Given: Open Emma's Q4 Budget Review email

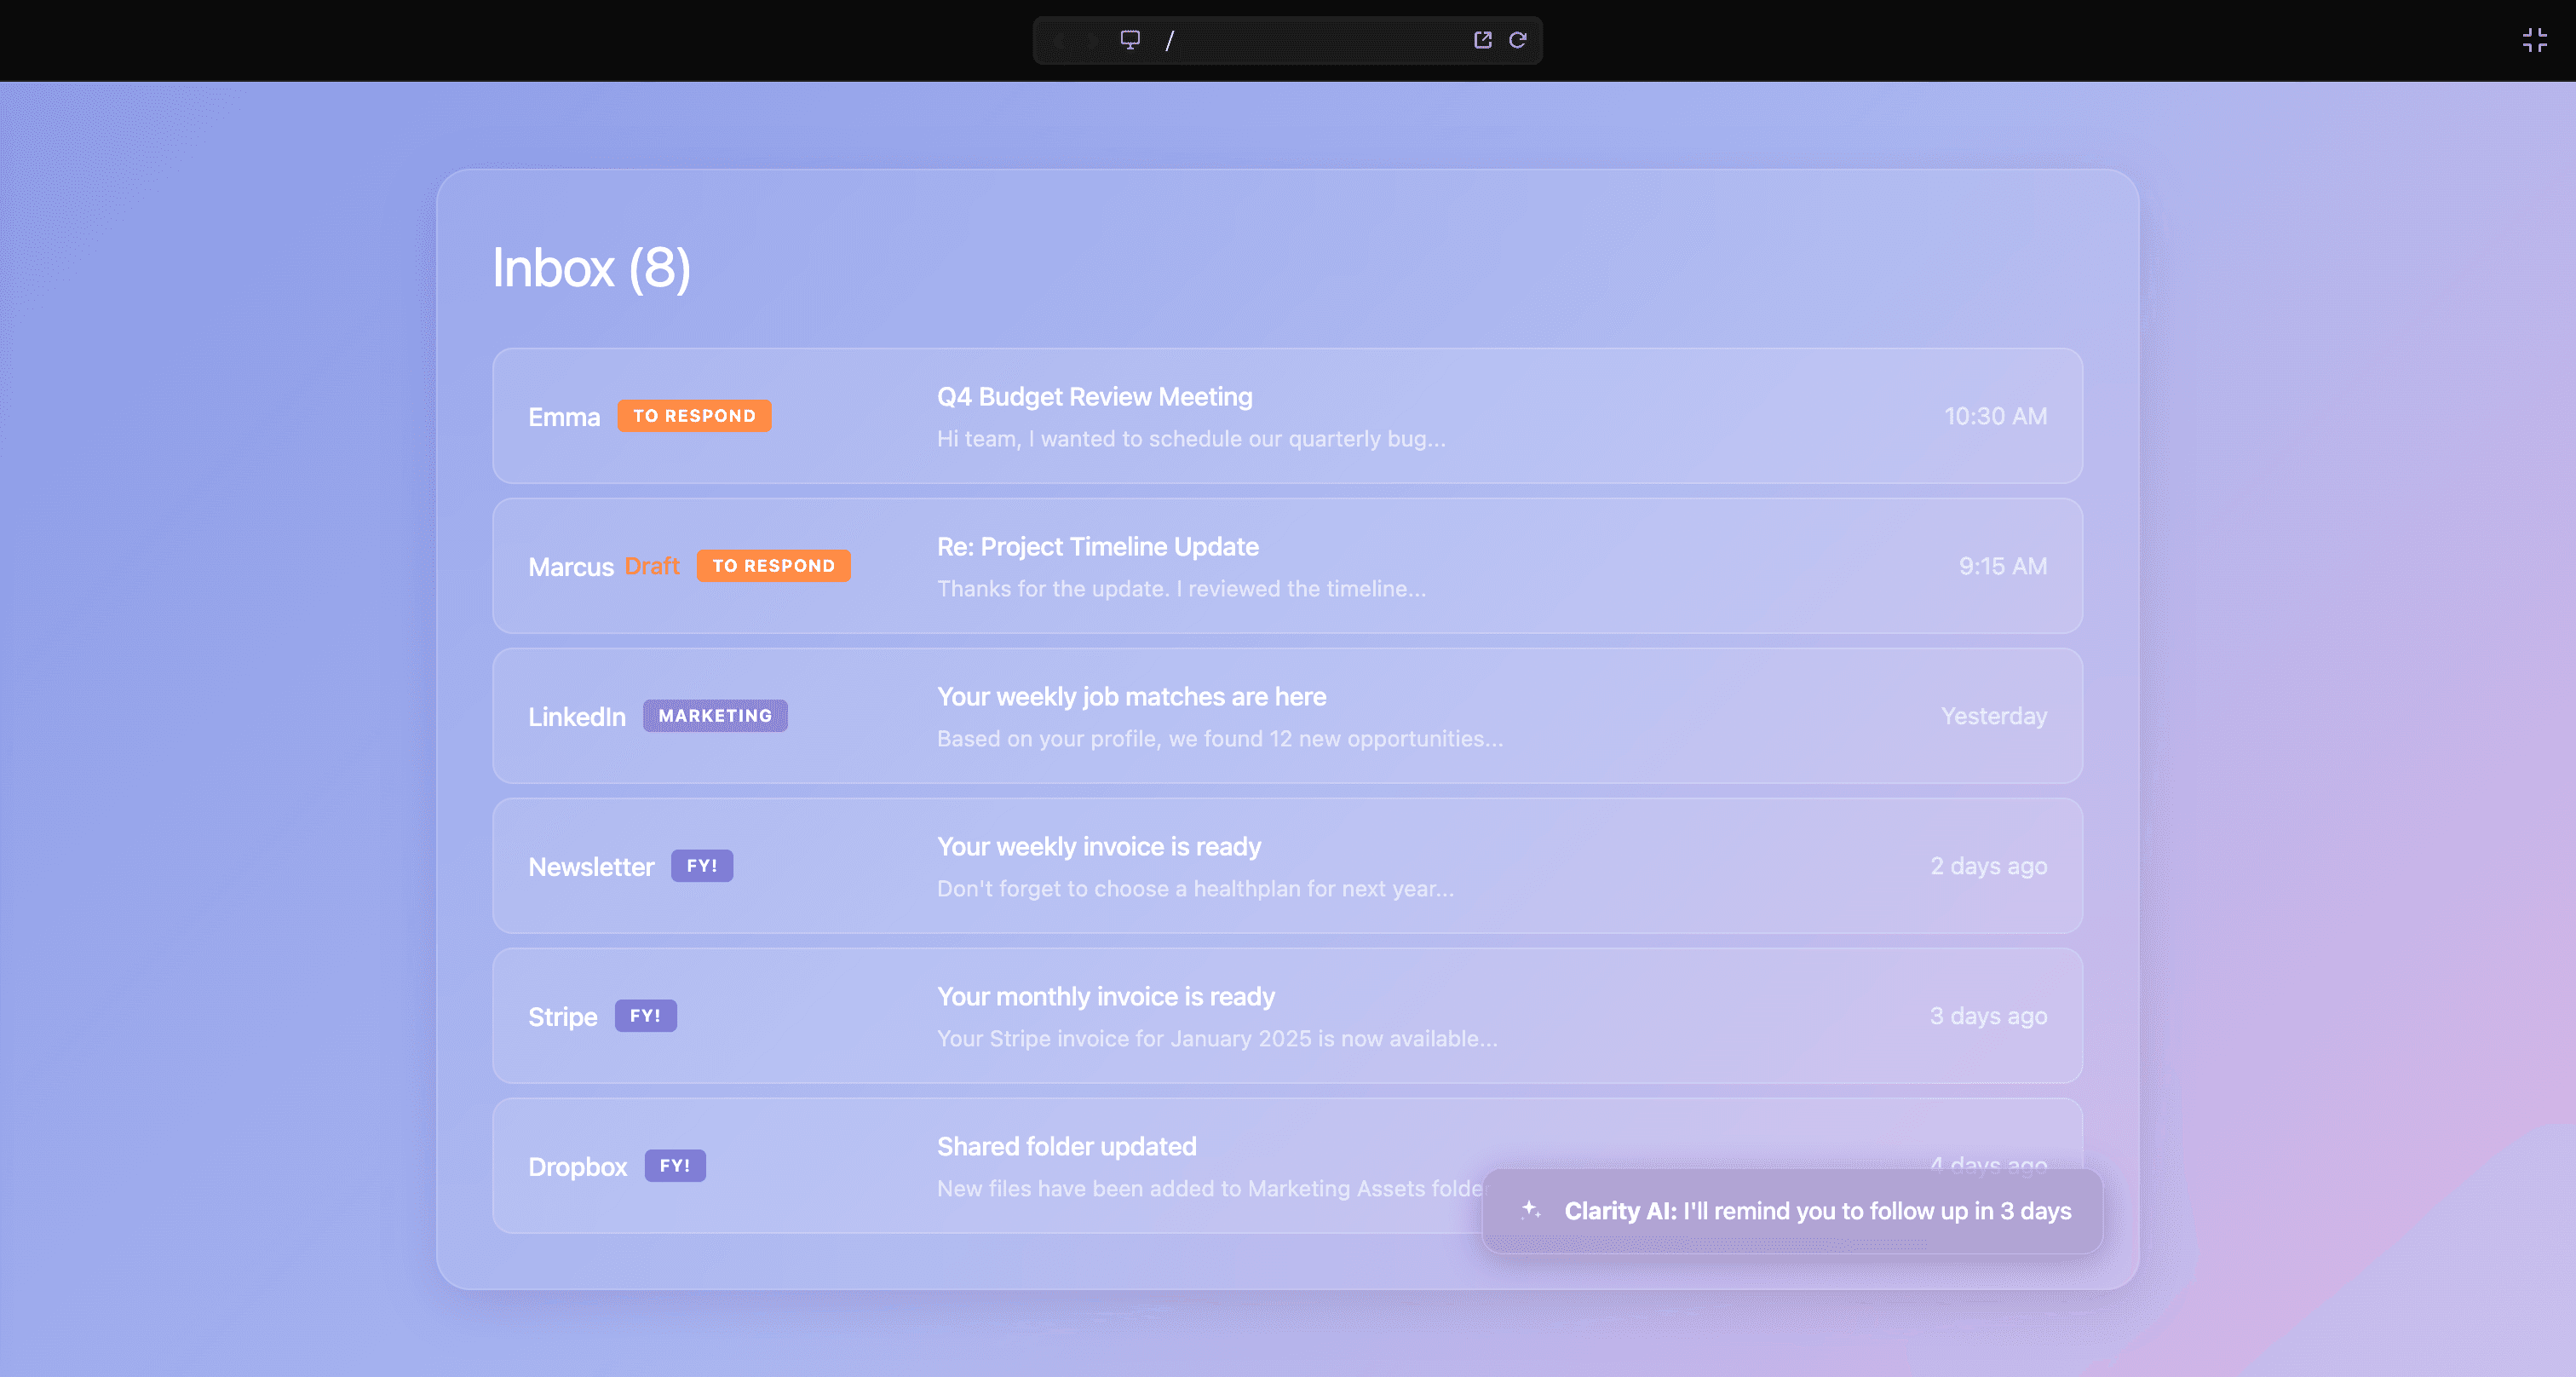Looking at the screenshot, I should click(1094, 397).
